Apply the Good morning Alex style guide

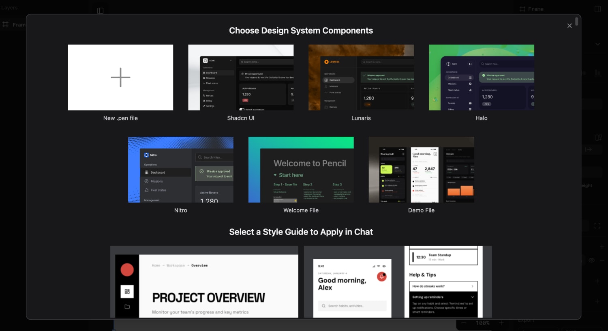coord(398,282)
